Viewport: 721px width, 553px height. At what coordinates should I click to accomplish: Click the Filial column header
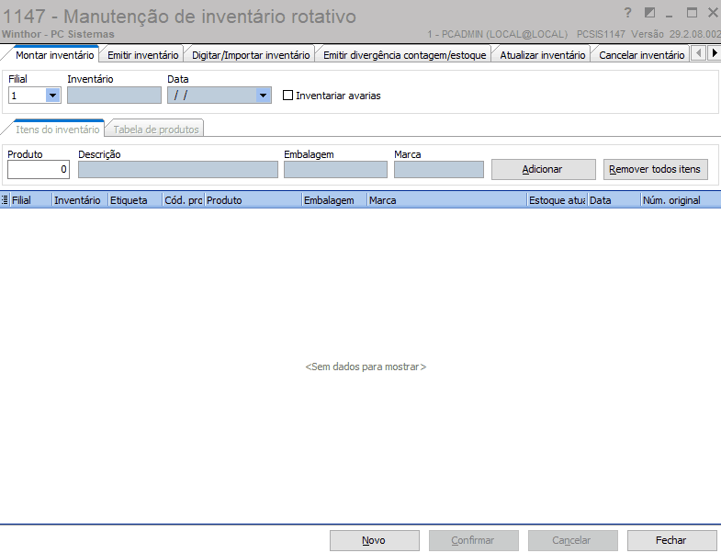pyautogui.click(x=30, y=200)
